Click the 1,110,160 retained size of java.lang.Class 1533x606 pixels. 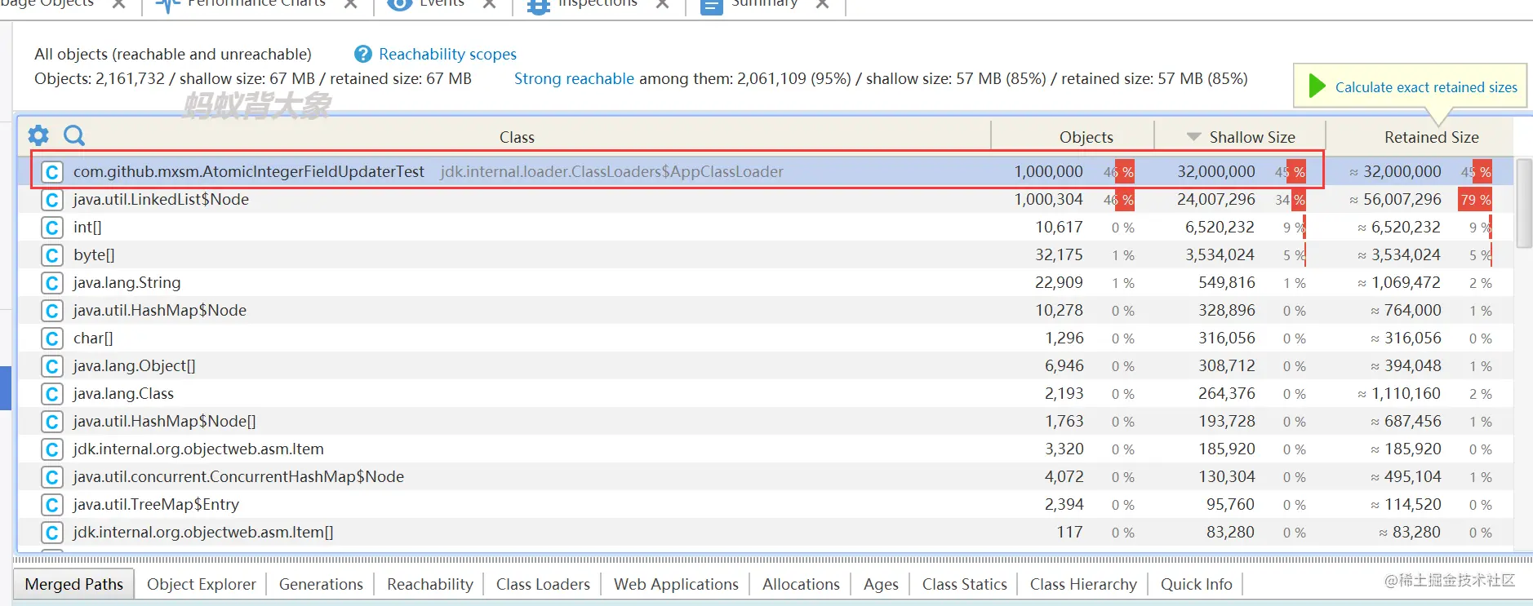coord(1406,393)
